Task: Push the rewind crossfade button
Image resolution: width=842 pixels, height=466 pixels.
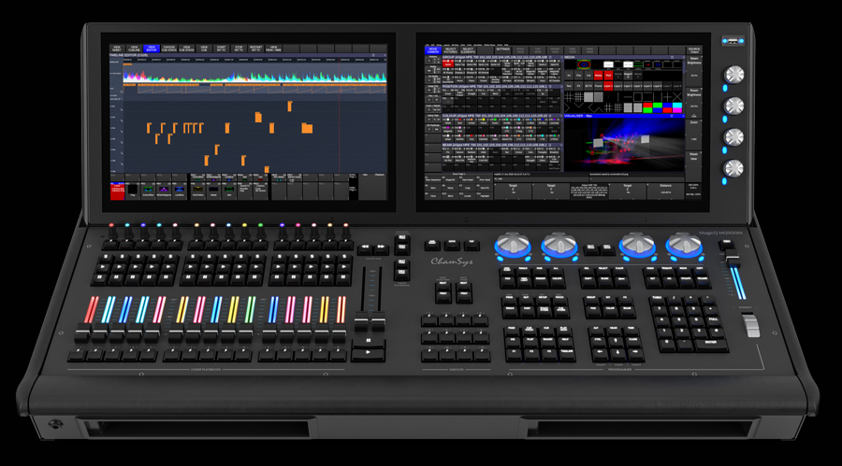Action: coord(366,247)
